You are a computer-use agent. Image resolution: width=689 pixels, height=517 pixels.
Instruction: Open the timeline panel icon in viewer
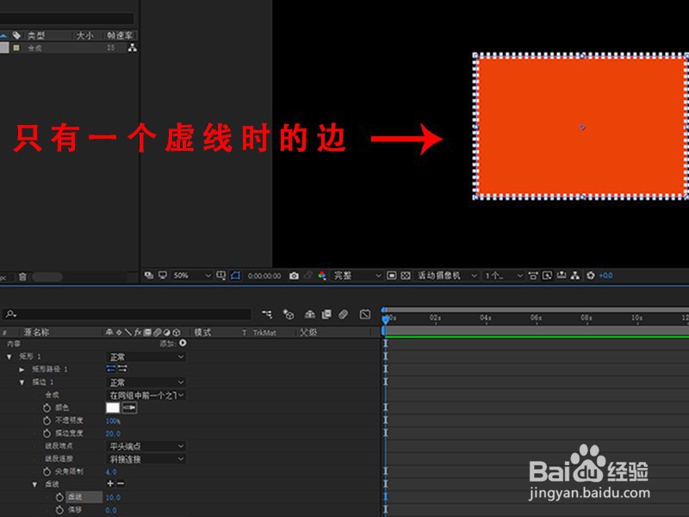pyautogui.click(x=562, y=275)
